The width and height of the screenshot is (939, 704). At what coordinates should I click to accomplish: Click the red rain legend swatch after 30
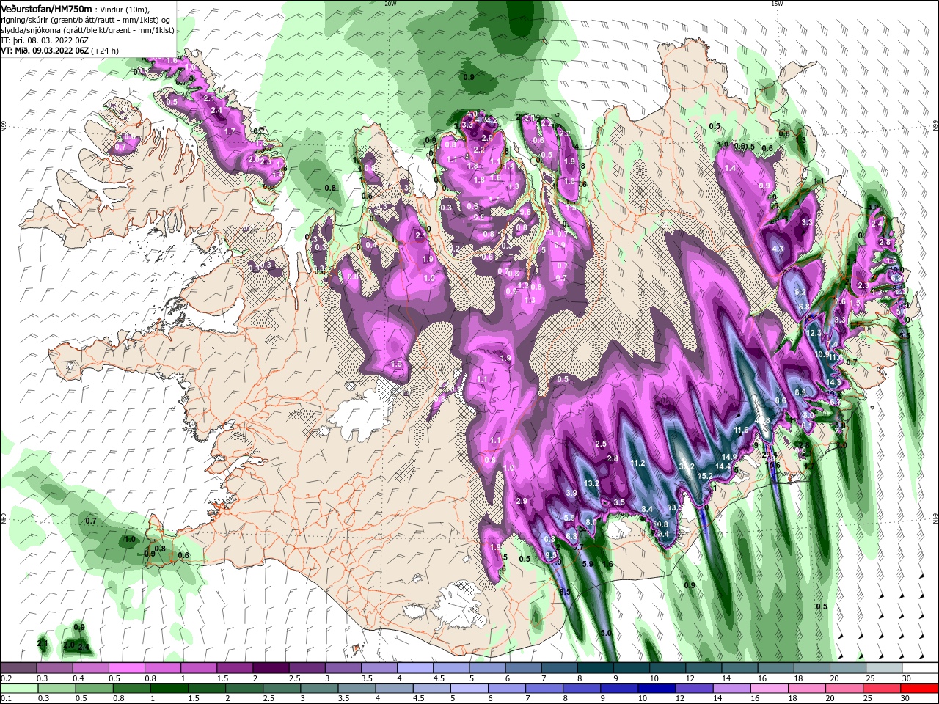(920, 689)
